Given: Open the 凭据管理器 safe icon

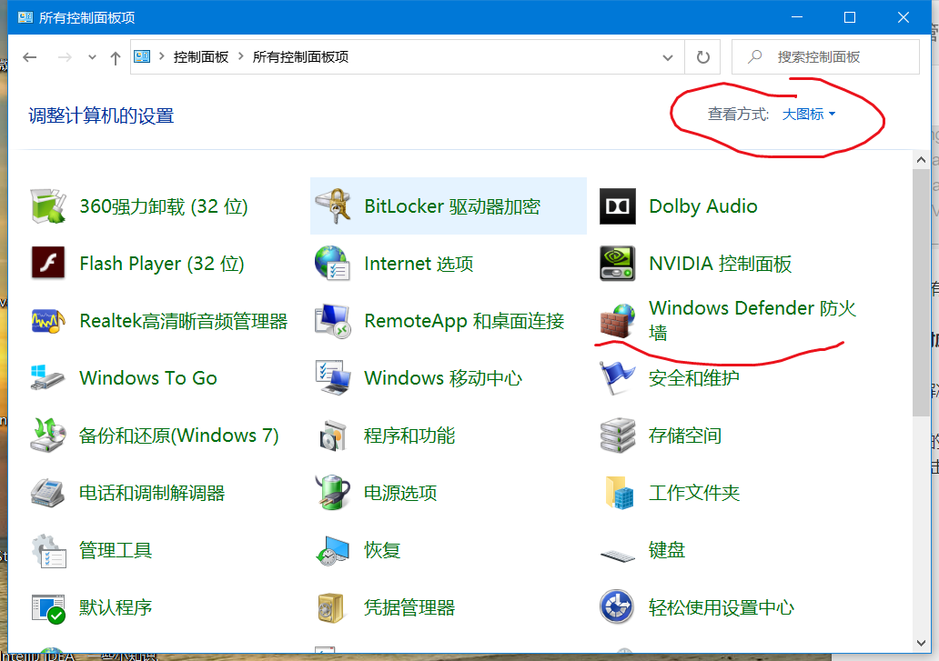Looking at the screenshot, I should pos(330,608).
